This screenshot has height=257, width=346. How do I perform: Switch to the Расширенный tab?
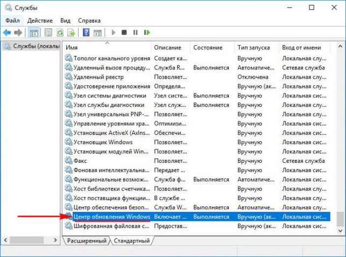(87, 241)
